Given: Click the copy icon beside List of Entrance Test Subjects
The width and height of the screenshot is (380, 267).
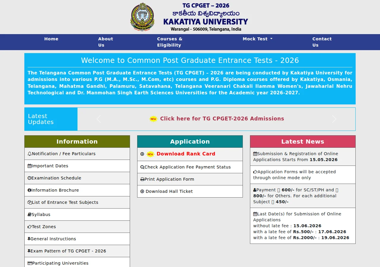Looking at the screenshot, I should (x=29, y=202).
